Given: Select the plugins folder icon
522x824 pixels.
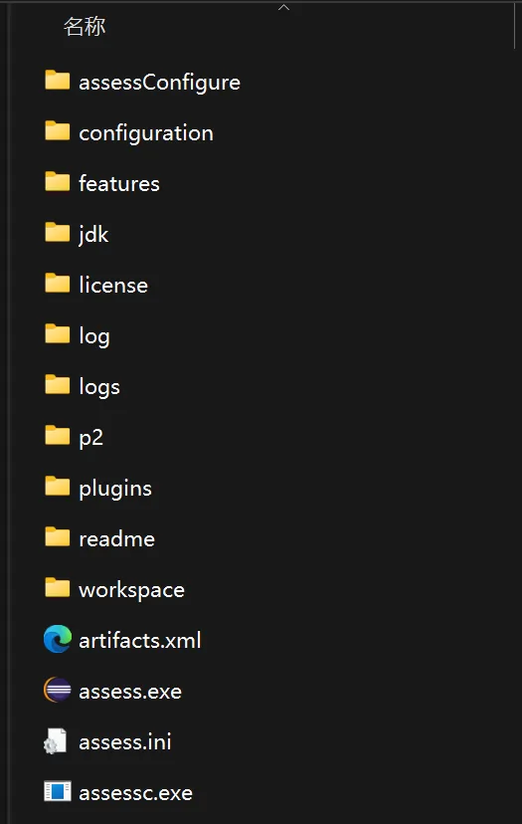Looking at the screenshot, I should [58, 486].
